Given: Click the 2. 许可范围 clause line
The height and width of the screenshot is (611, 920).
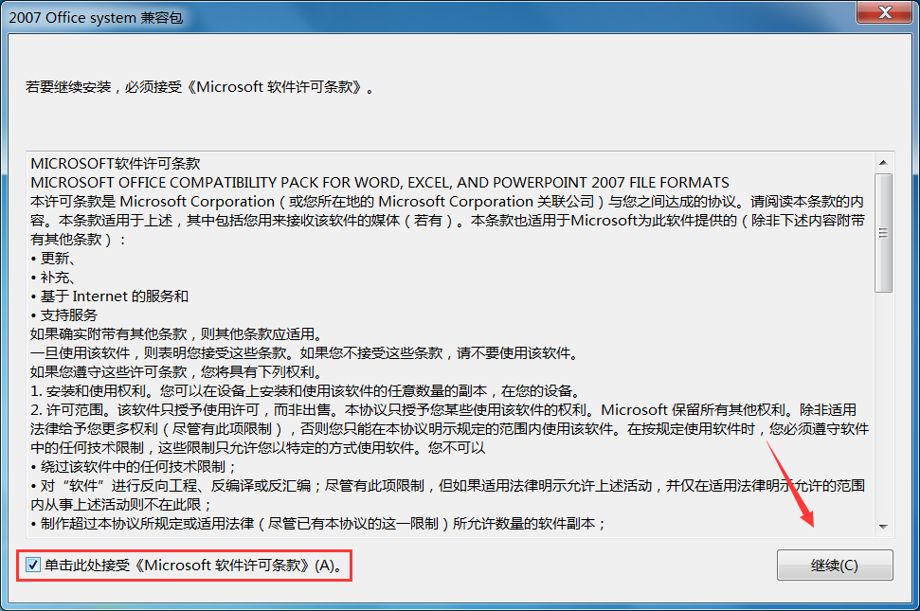Looking at the screenshot, I should [443, 410].
